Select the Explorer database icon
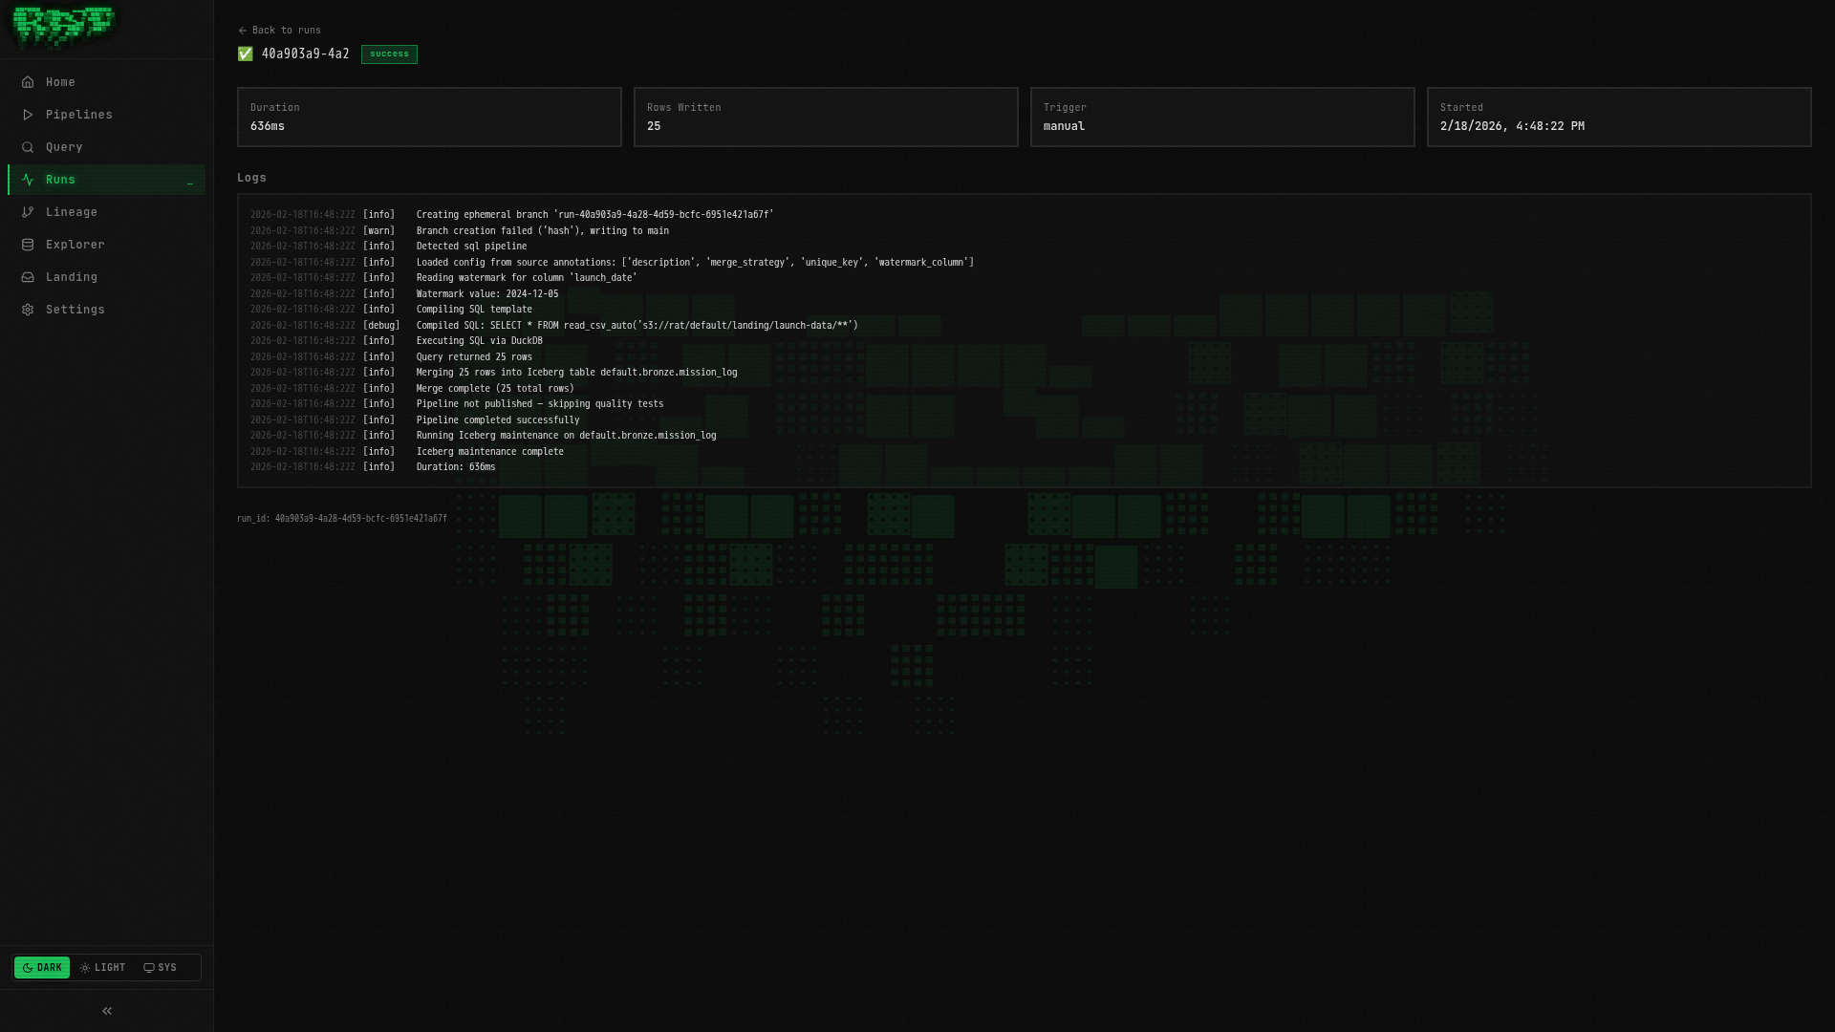The width and height of the screenshot is (1835, 1032). click(28, 244)
